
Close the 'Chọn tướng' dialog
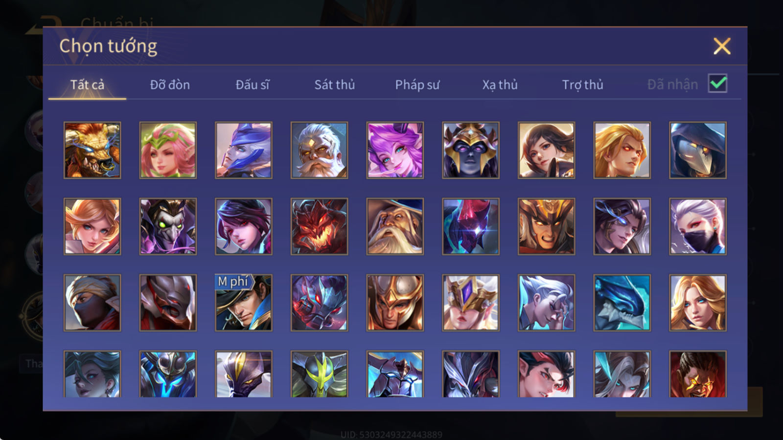click(x=722, y=46)
